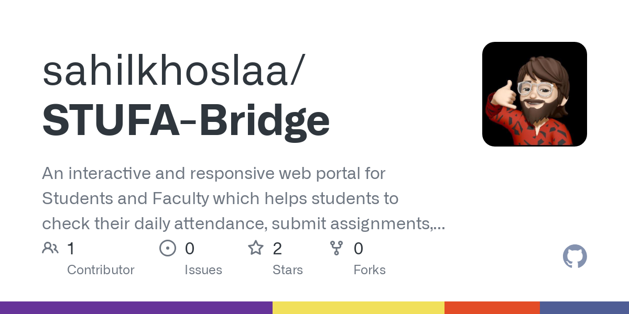
Task: Open the sahilkhoslaa profile avatar
Action: [534, 94]
